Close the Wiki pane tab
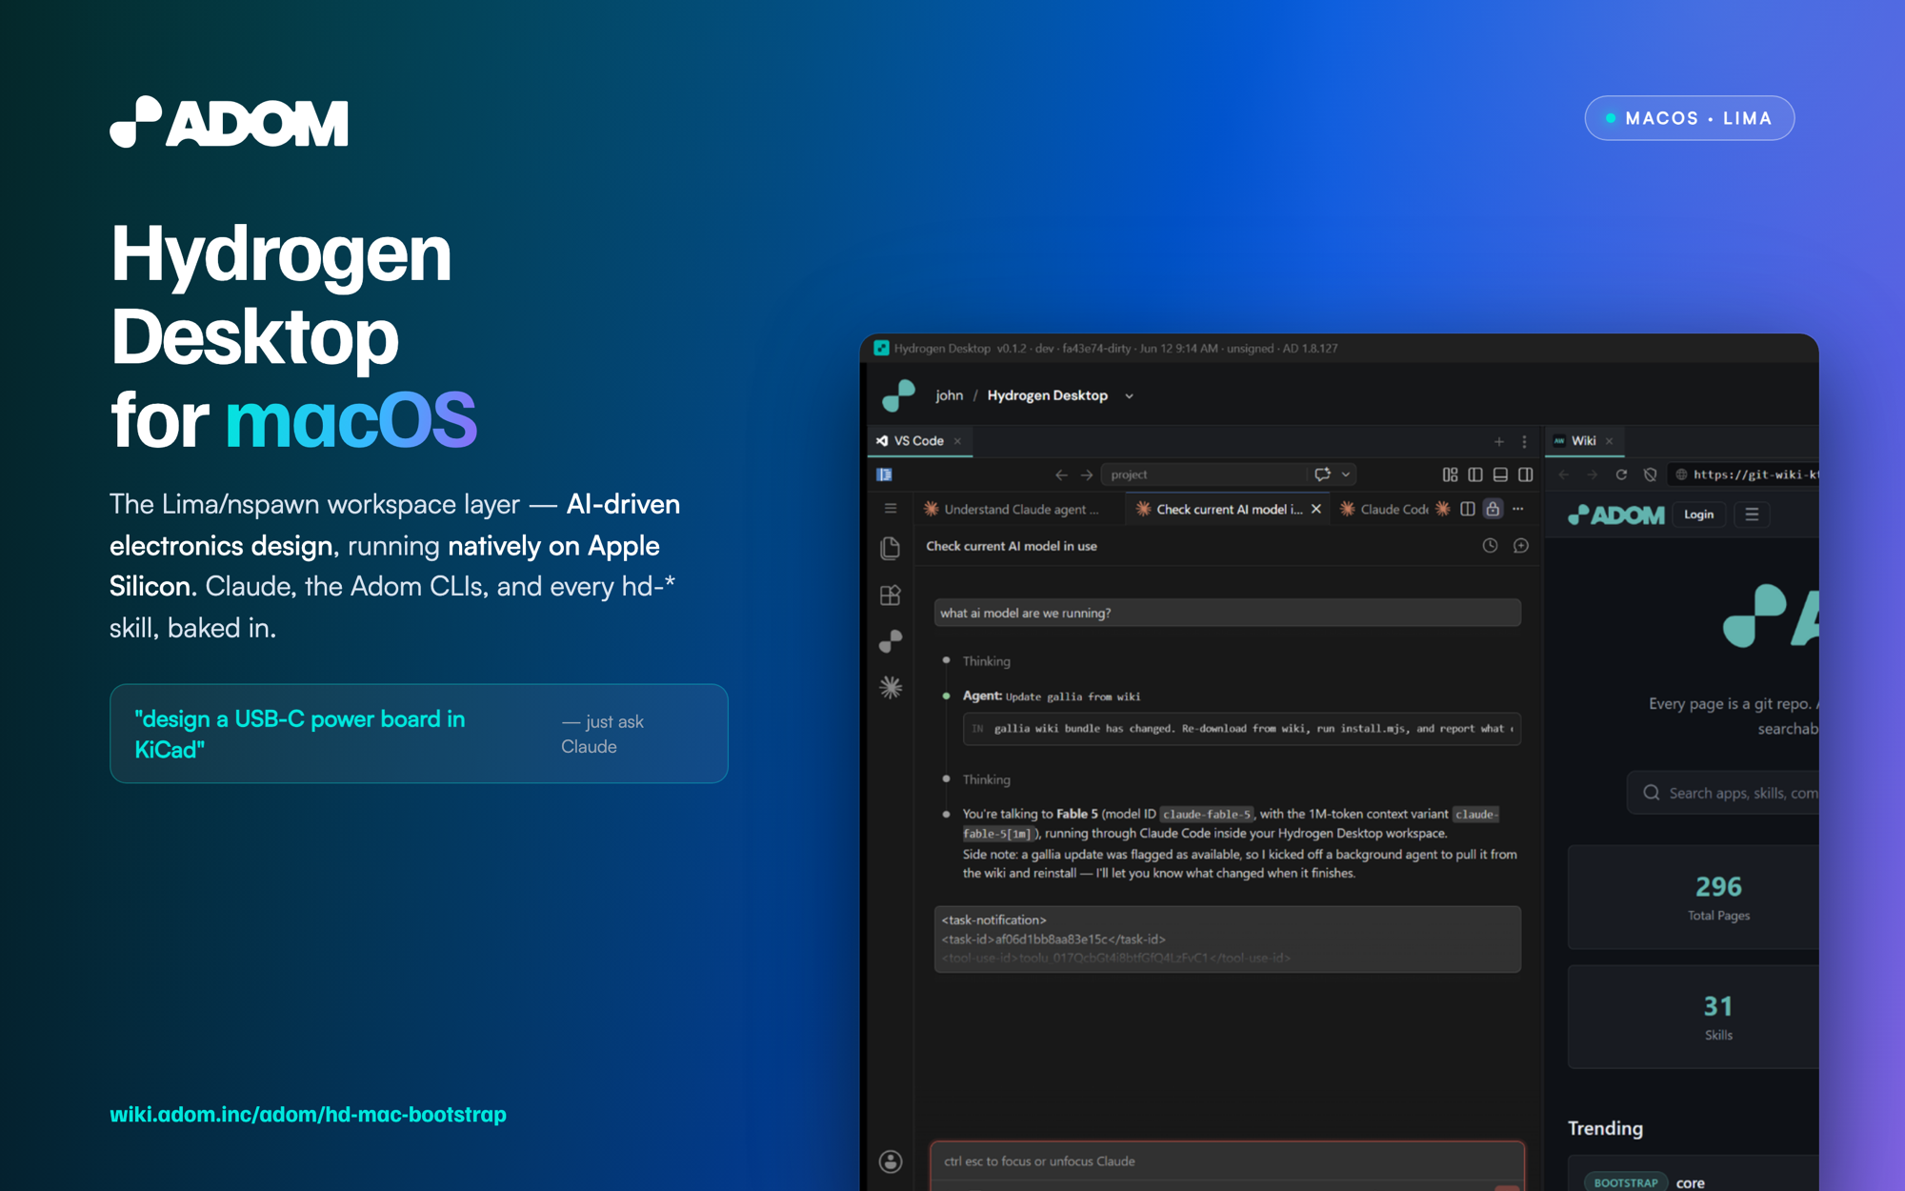1905x1191 pixels. [x=1609, y=441]
